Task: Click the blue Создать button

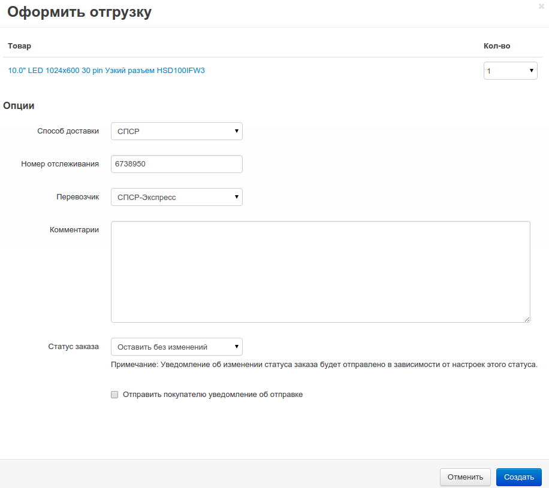Action: click(x=518, y=477)
